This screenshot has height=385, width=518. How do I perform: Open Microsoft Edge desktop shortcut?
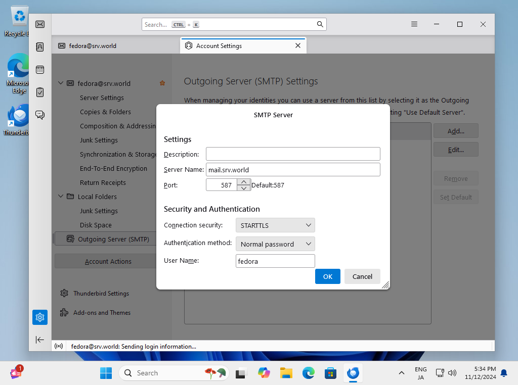tap(18, 74)
